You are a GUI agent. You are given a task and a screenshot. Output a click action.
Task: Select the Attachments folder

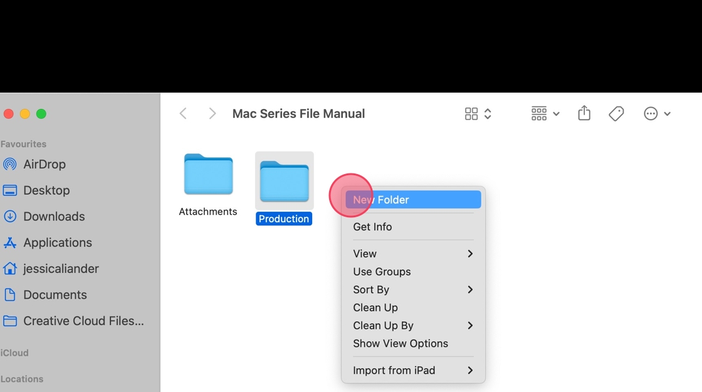coord(208,178)
